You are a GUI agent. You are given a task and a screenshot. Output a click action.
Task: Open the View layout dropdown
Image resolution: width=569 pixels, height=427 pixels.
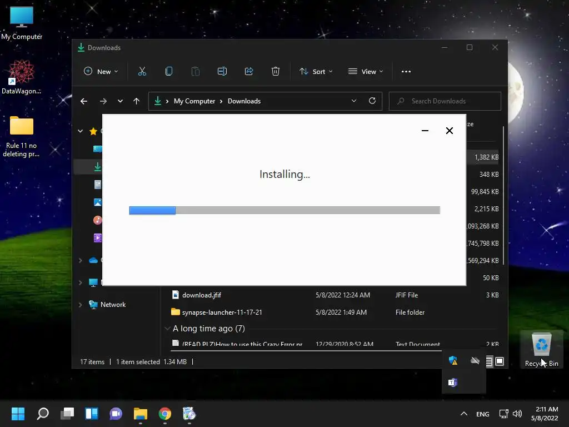point(366,72)
